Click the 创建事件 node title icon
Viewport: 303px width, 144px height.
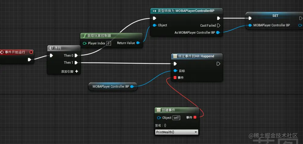(158, 110)
